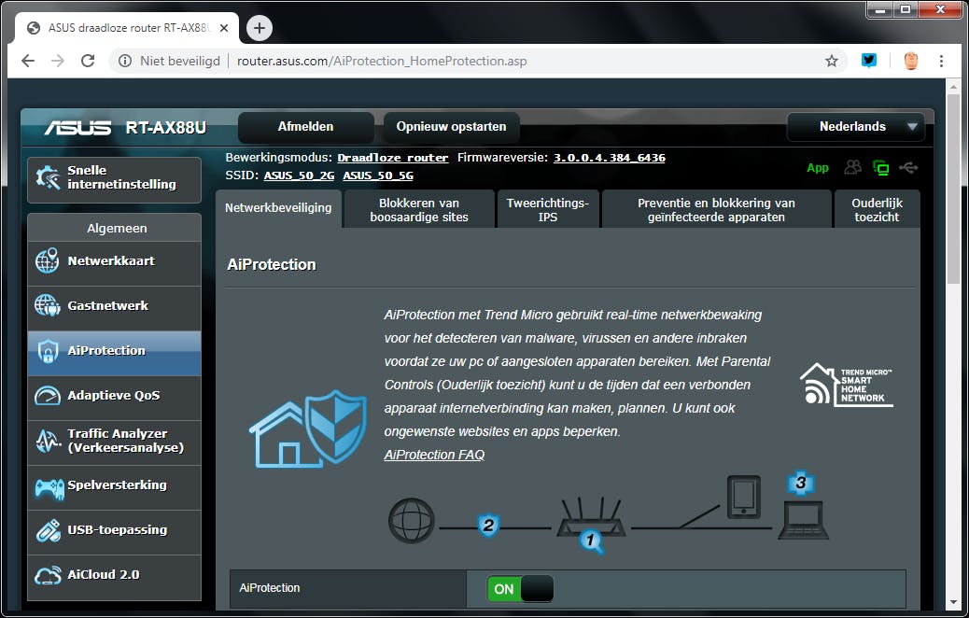
Task: Click the Adaptieve QoS gauge icon
Action: (x=48, y=396)
